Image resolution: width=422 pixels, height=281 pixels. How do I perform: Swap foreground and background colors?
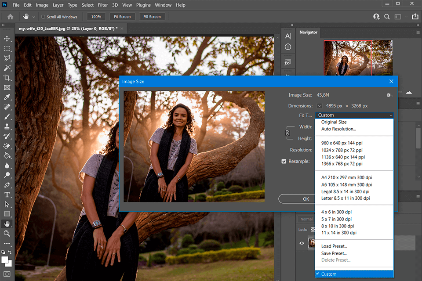tap(10, 252)
